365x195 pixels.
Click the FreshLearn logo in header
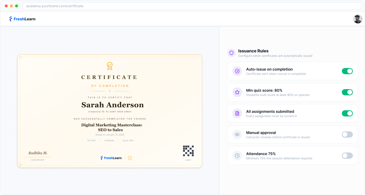point(22,19)
